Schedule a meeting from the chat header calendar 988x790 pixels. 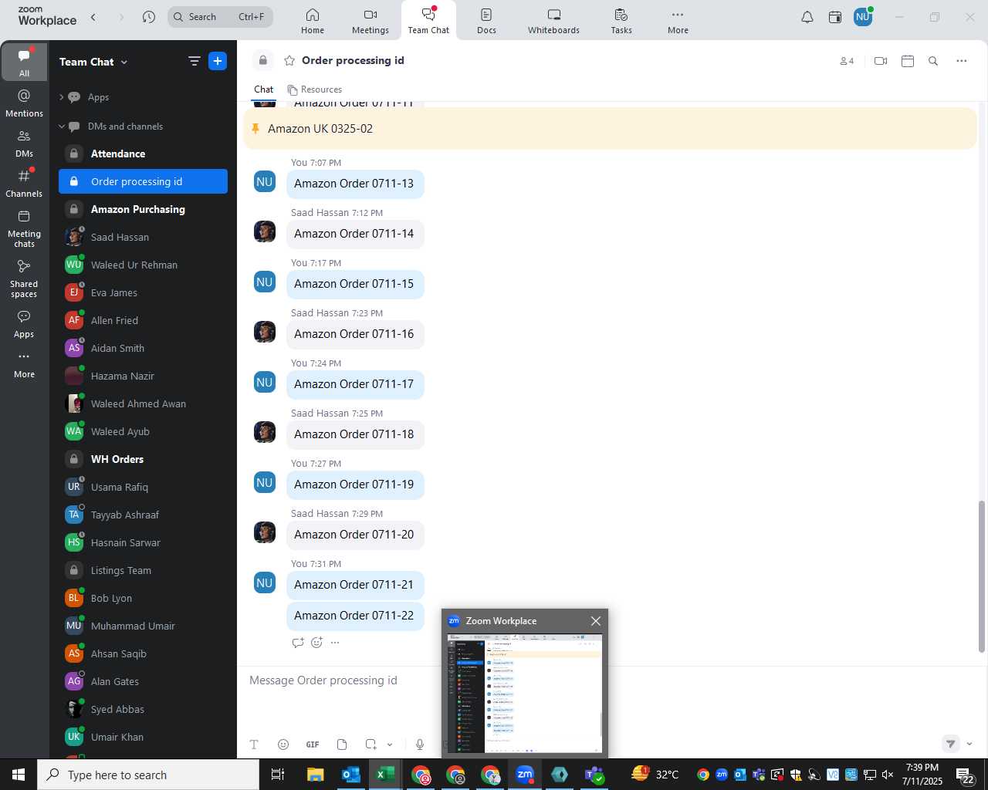tap(908, 61)
